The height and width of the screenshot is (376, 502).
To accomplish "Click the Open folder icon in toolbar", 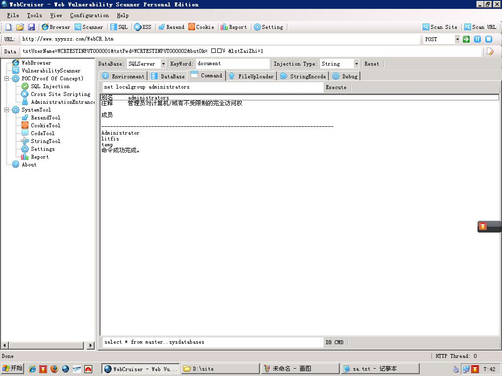I will tap(20, 27).
